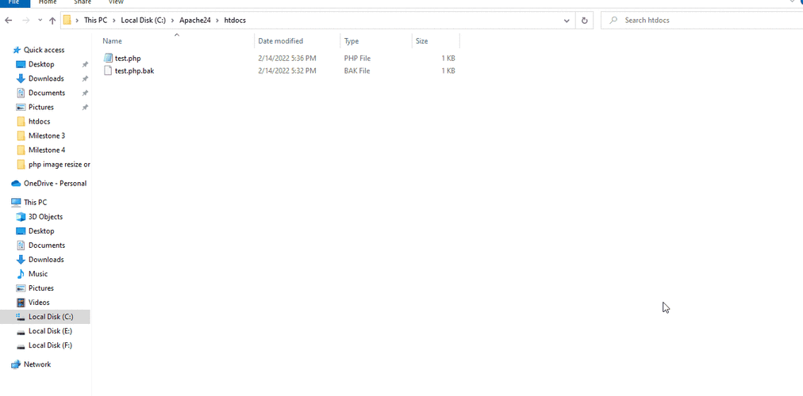Open pinned Downloads under Quick access
Image resolution: width=803 pixels, height=396 pixels.
[x=46, y=78]
